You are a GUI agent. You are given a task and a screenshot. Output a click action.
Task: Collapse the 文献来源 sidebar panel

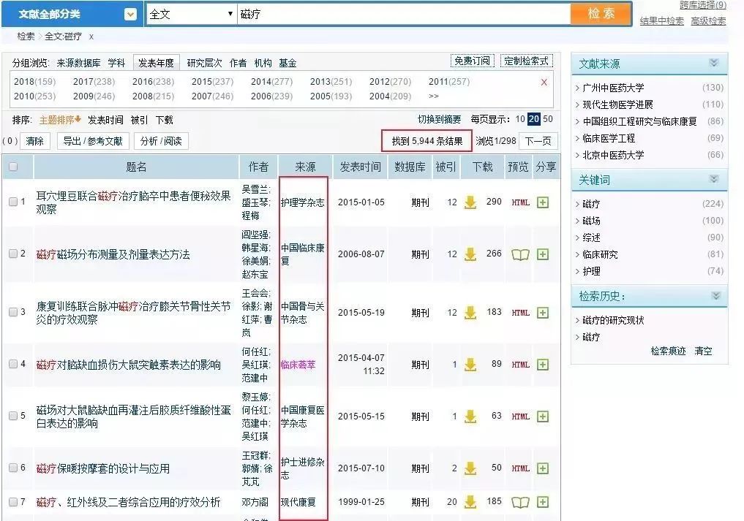(x=713, y=63)
